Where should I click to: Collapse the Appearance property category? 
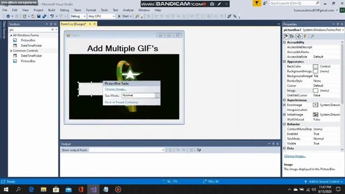pos(284,61)
